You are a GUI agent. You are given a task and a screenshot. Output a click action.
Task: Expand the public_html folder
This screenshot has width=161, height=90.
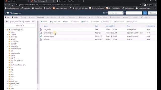click(8, 84)
